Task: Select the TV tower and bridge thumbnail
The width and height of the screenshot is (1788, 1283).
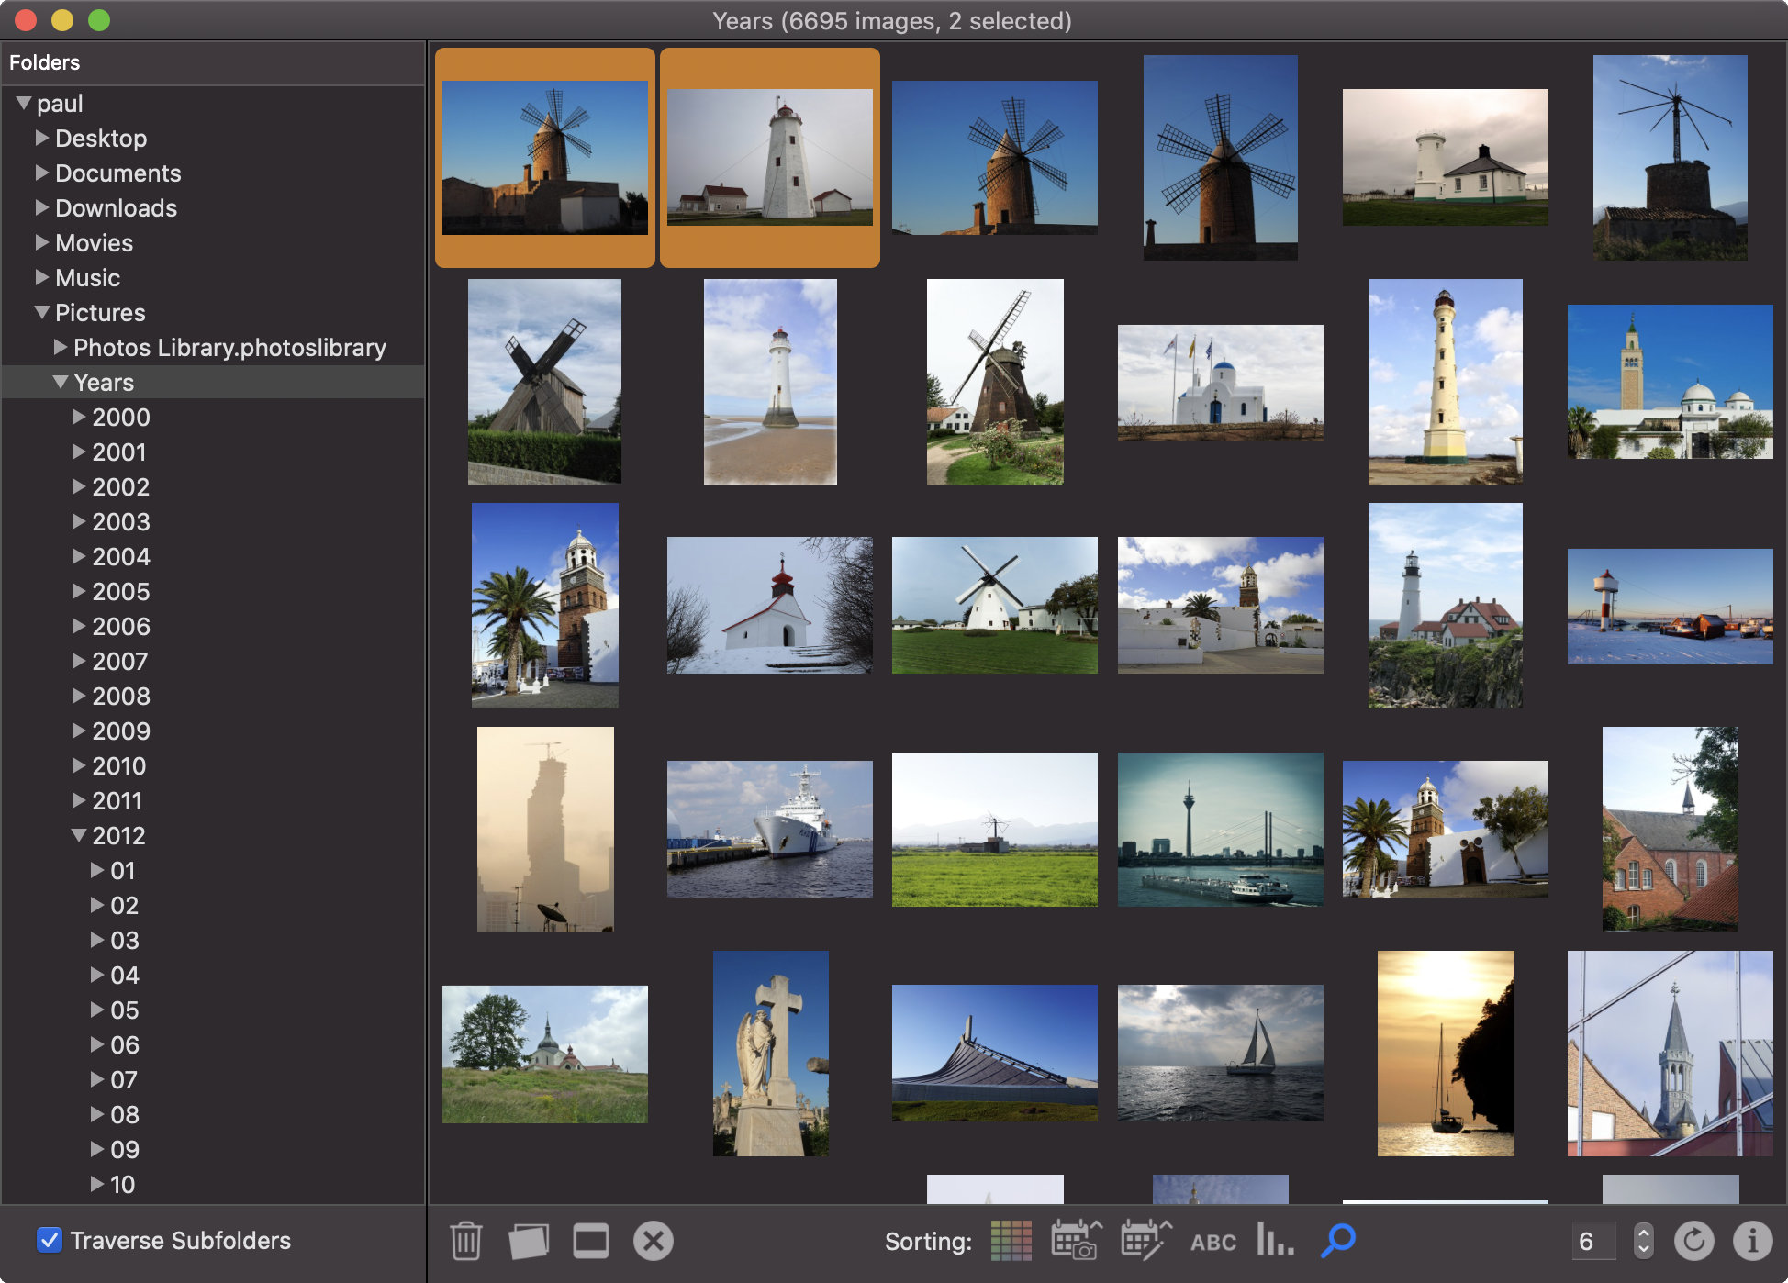Action: pyautogui.click(x=1221, y=829)
